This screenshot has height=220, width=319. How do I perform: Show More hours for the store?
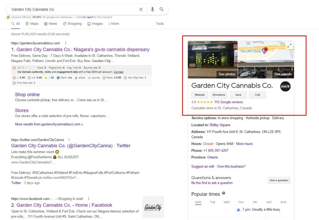pos(244,144)
